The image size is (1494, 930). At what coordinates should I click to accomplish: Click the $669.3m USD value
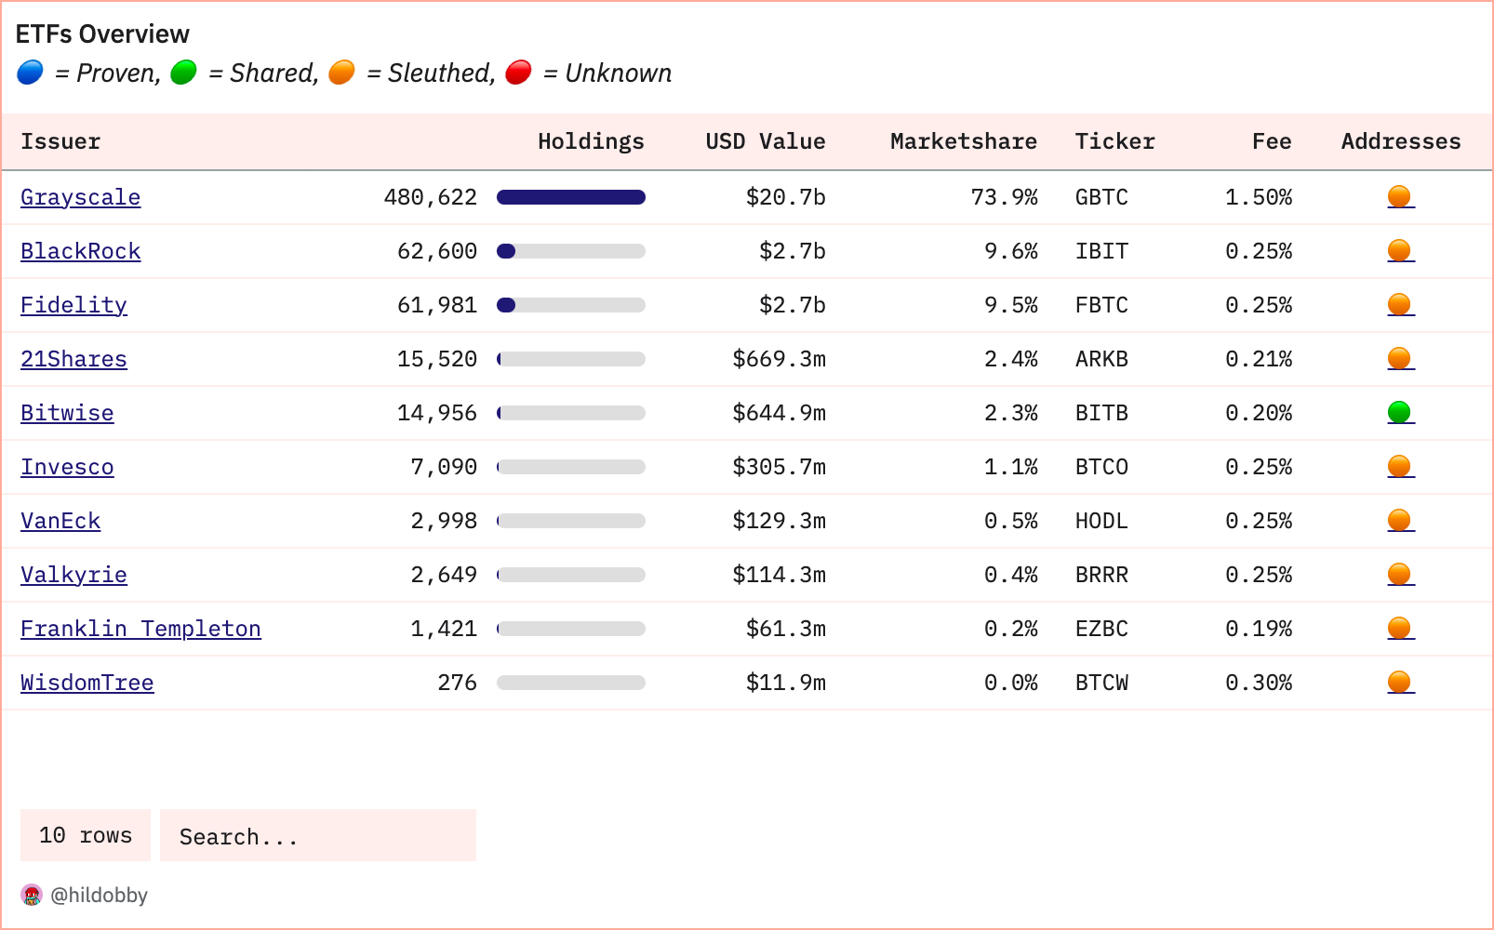(780, 359)
